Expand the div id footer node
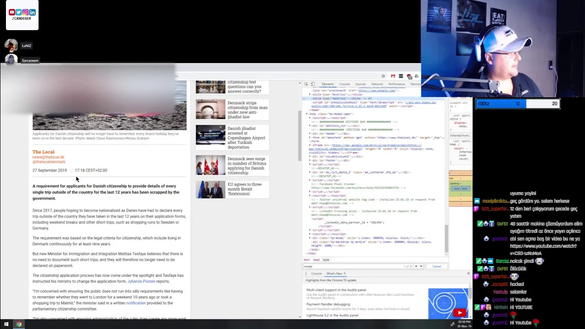 (x=310, y=160)
